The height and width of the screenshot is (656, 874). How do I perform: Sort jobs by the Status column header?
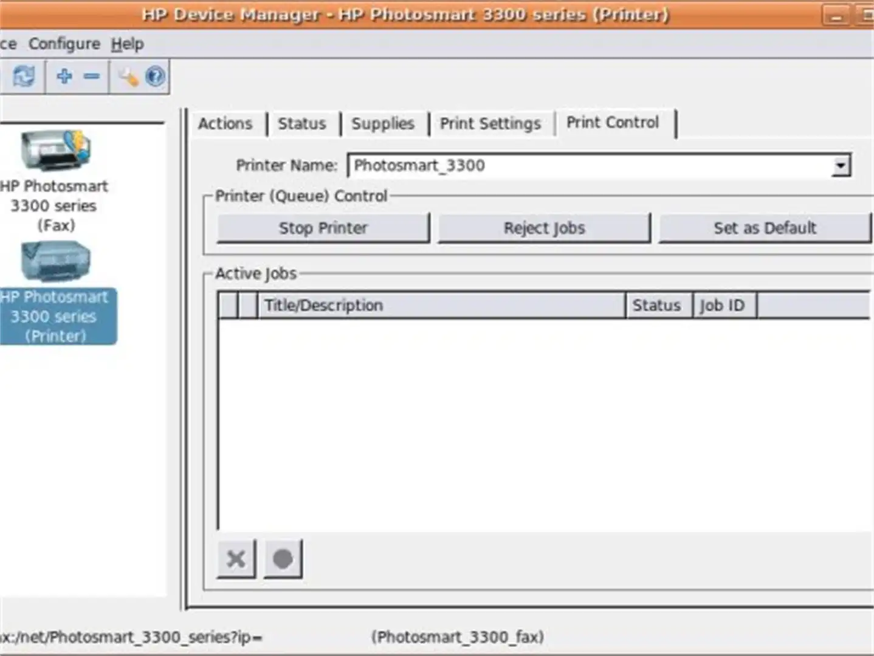(x=659, y=305)
